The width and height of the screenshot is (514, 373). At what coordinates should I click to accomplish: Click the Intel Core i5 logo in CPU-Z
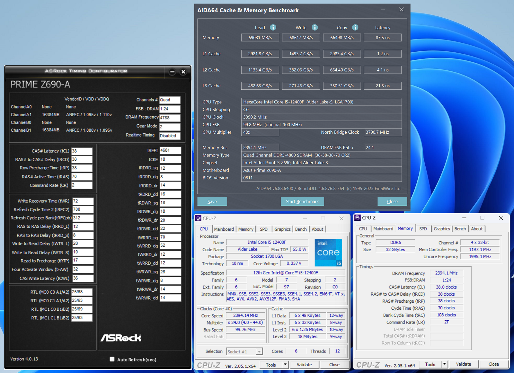[328, 253]
